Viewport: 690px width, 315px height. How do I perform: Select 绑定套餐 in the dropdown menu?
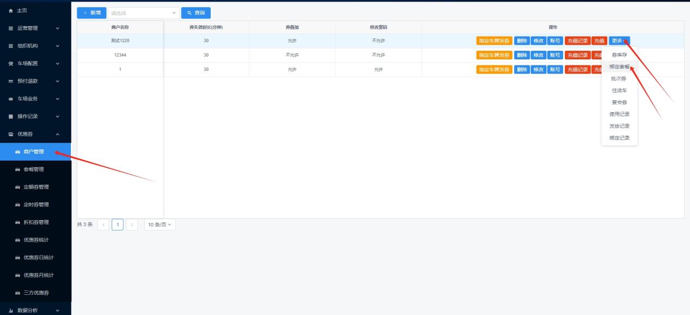619,66
